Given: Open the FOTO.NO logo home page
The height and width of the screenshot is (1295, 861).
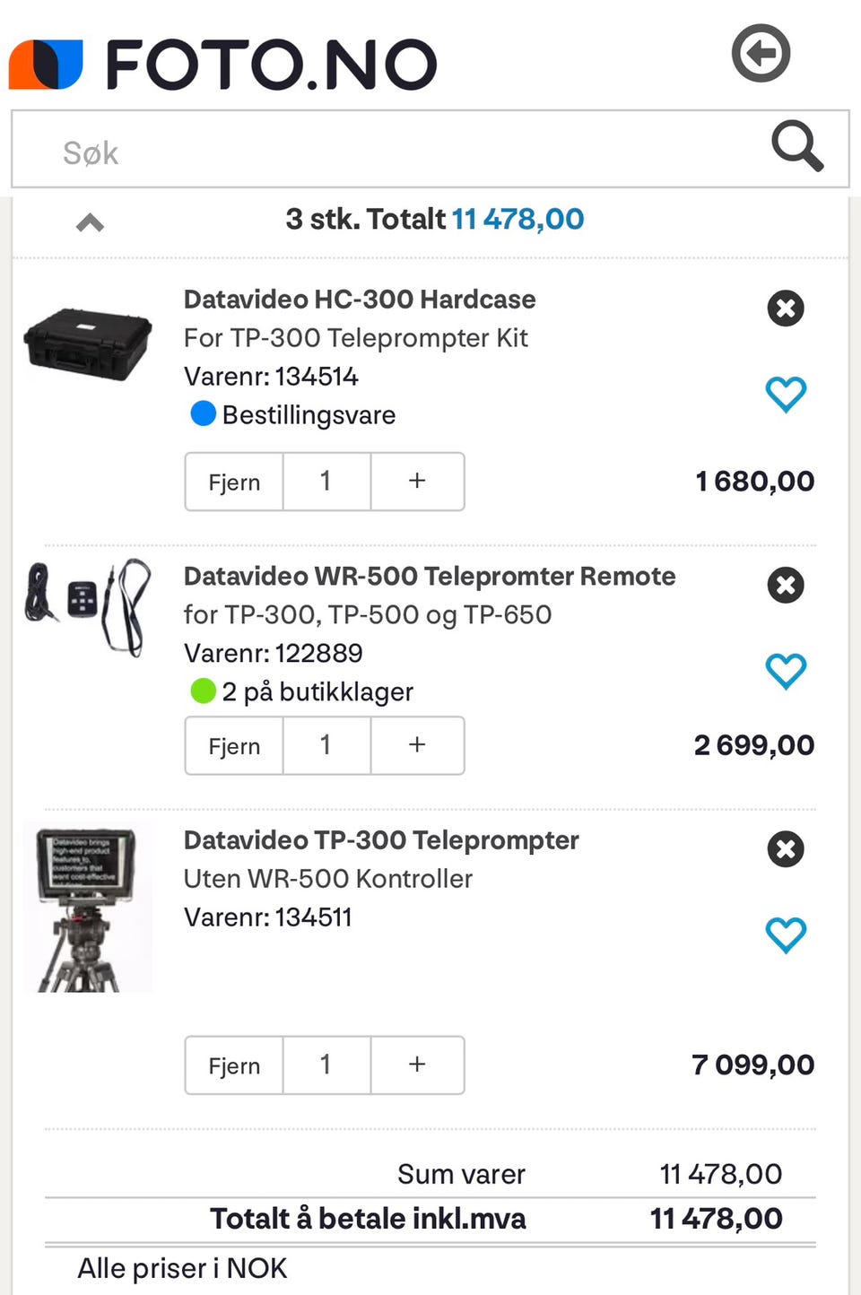Looking at the screenshot, I should (223, 65).
